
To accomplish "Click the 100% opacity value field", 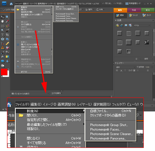I will 147,67.
